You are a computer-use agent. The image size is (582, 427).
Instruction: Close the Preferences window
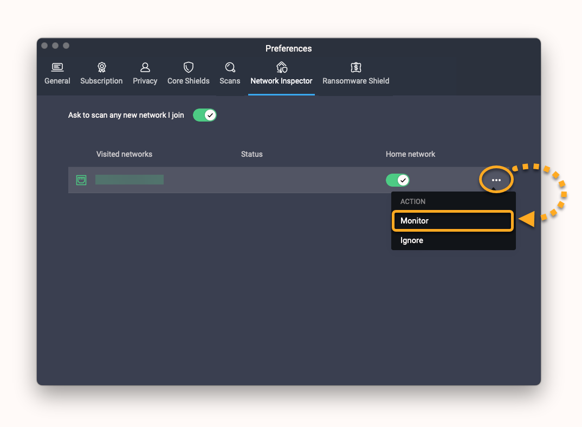pos(44,46)
